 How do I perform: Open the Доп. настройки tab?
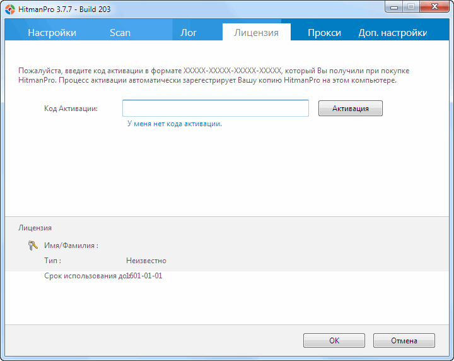tap(393, 32)
